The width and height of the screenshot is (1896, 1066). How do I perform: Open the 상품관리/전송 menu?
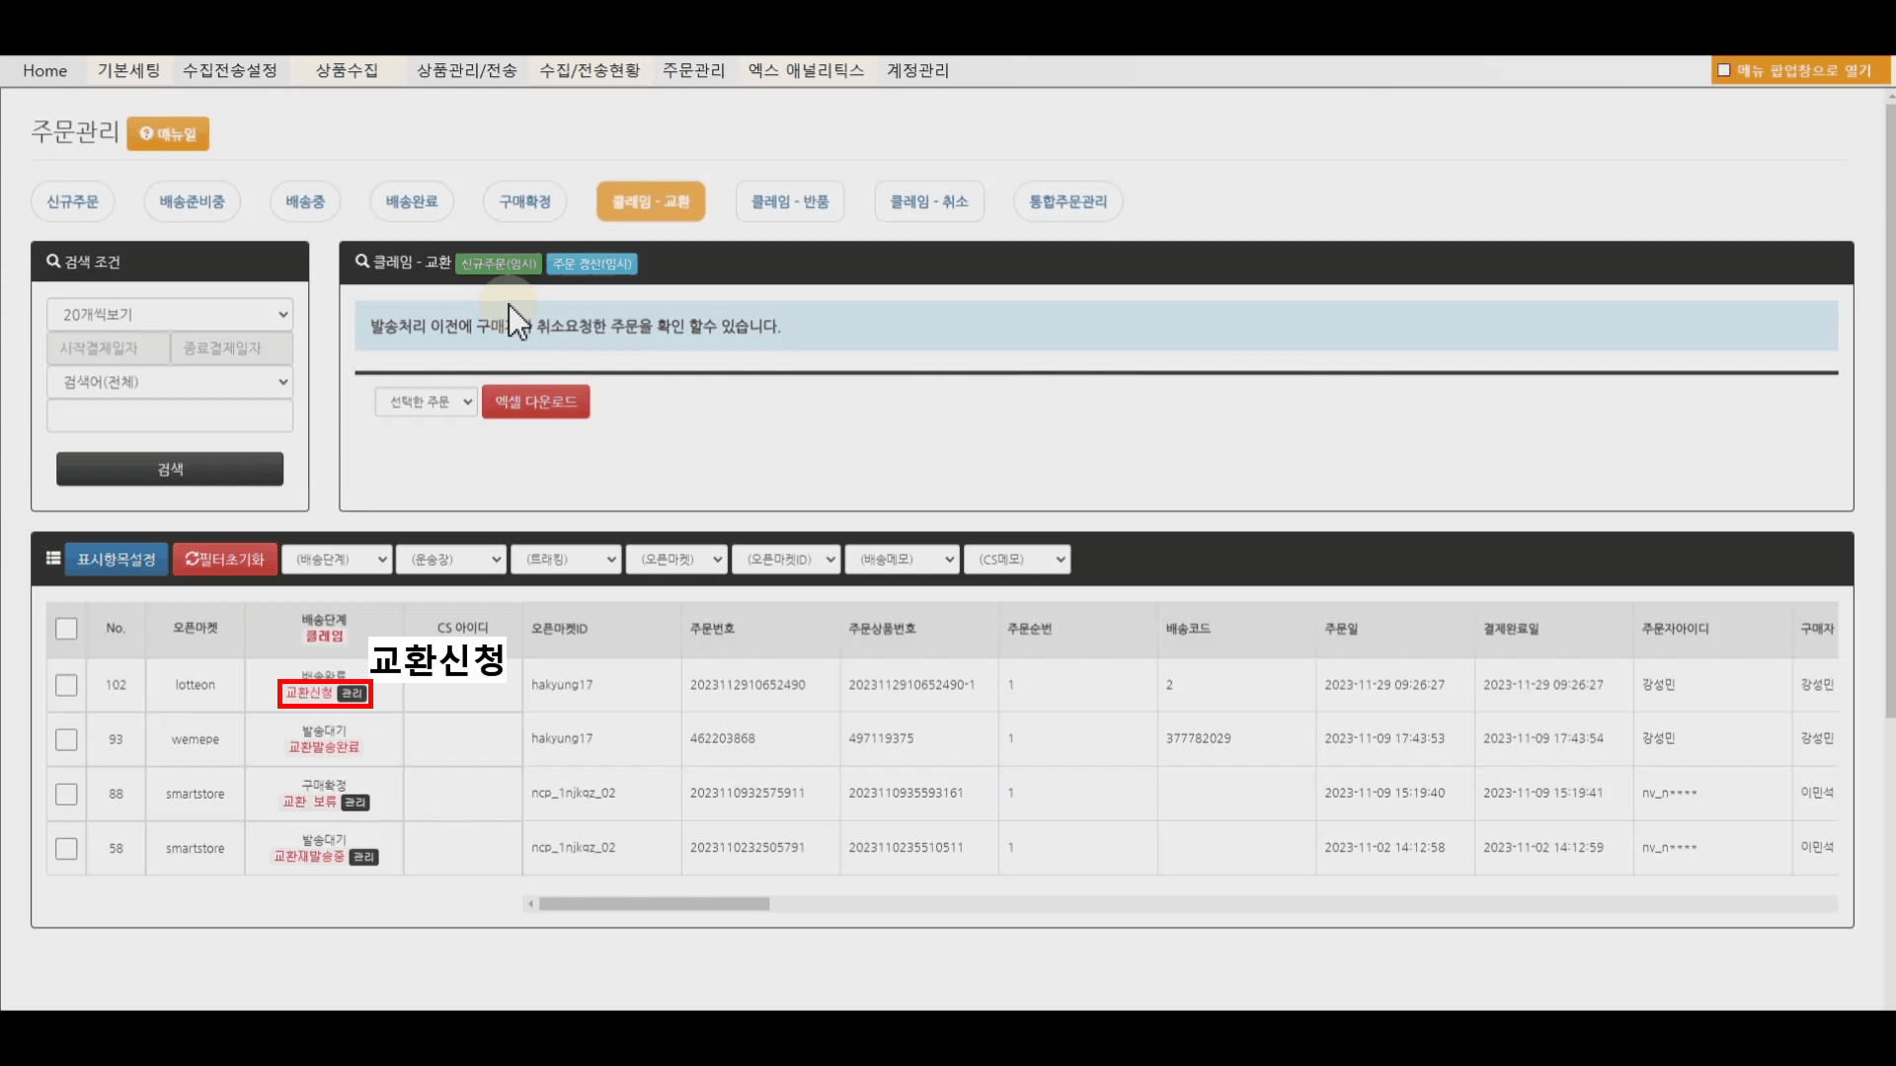point(466,70)
